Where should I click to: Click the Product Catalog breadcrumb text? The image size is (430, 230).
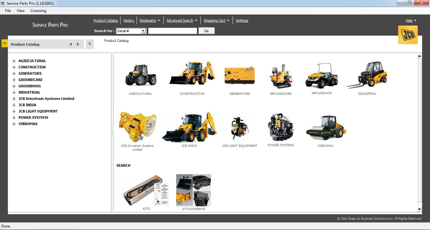pyautogui.click(x=116, y=41)
